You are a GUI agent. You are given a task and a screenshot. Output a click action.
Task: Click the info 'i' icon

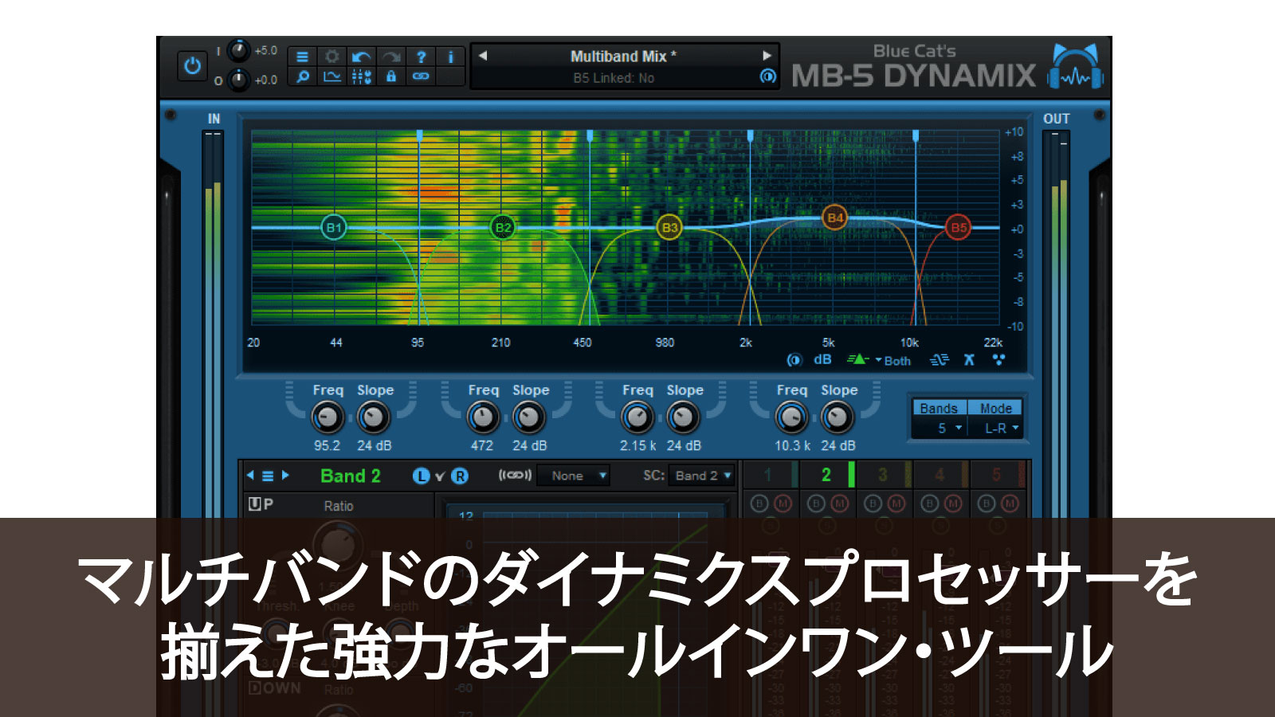450,57
